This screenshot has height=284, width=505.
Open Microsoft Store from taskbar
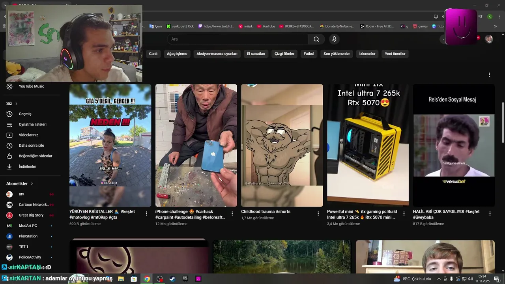click(134, 279)
